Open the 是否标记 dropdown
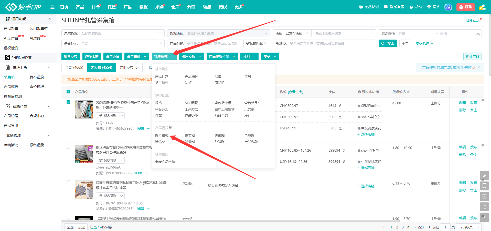491x231 pixels. (x=113, y=43)
